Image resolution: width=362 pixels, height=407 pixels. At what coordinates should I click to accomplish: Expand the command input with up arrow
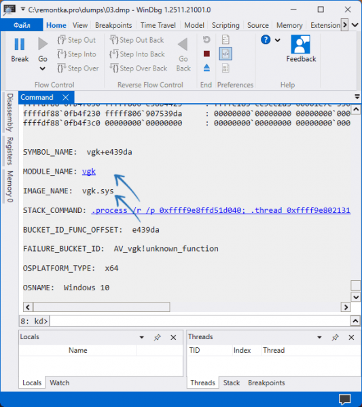point(355,321)
